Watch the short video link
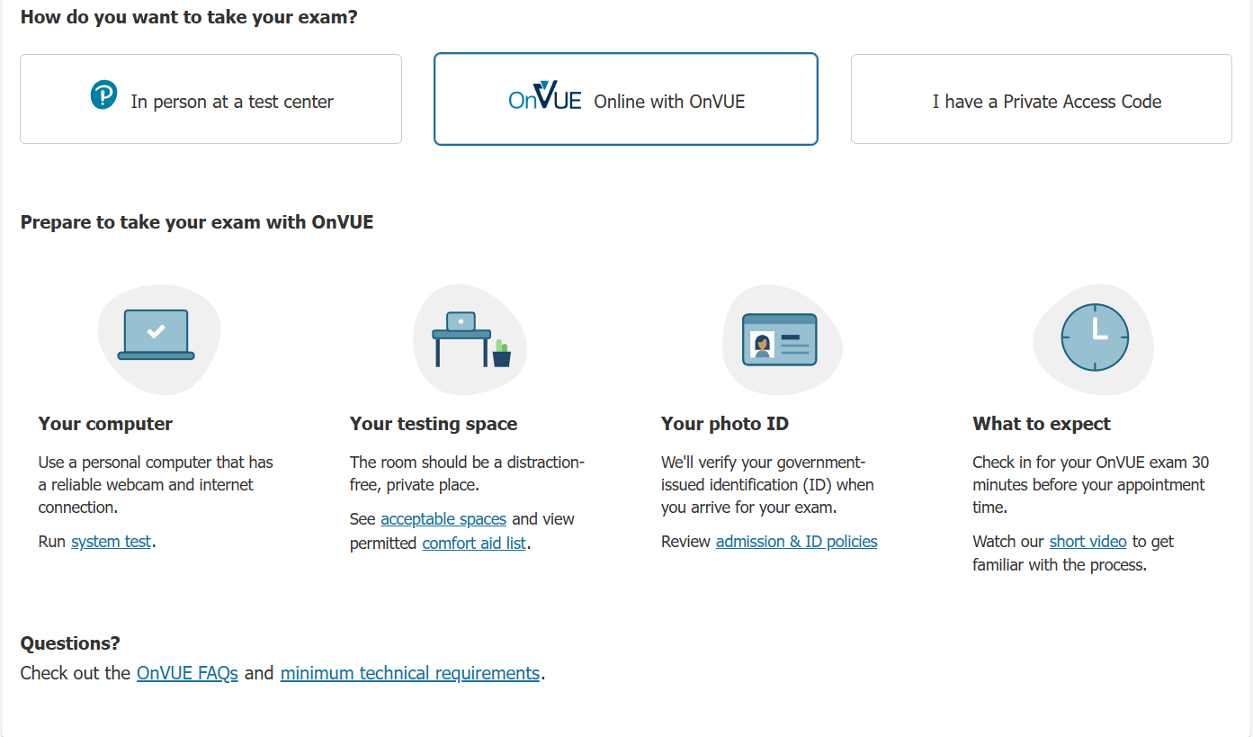 pyautogui.click(x=1088, y=542)
